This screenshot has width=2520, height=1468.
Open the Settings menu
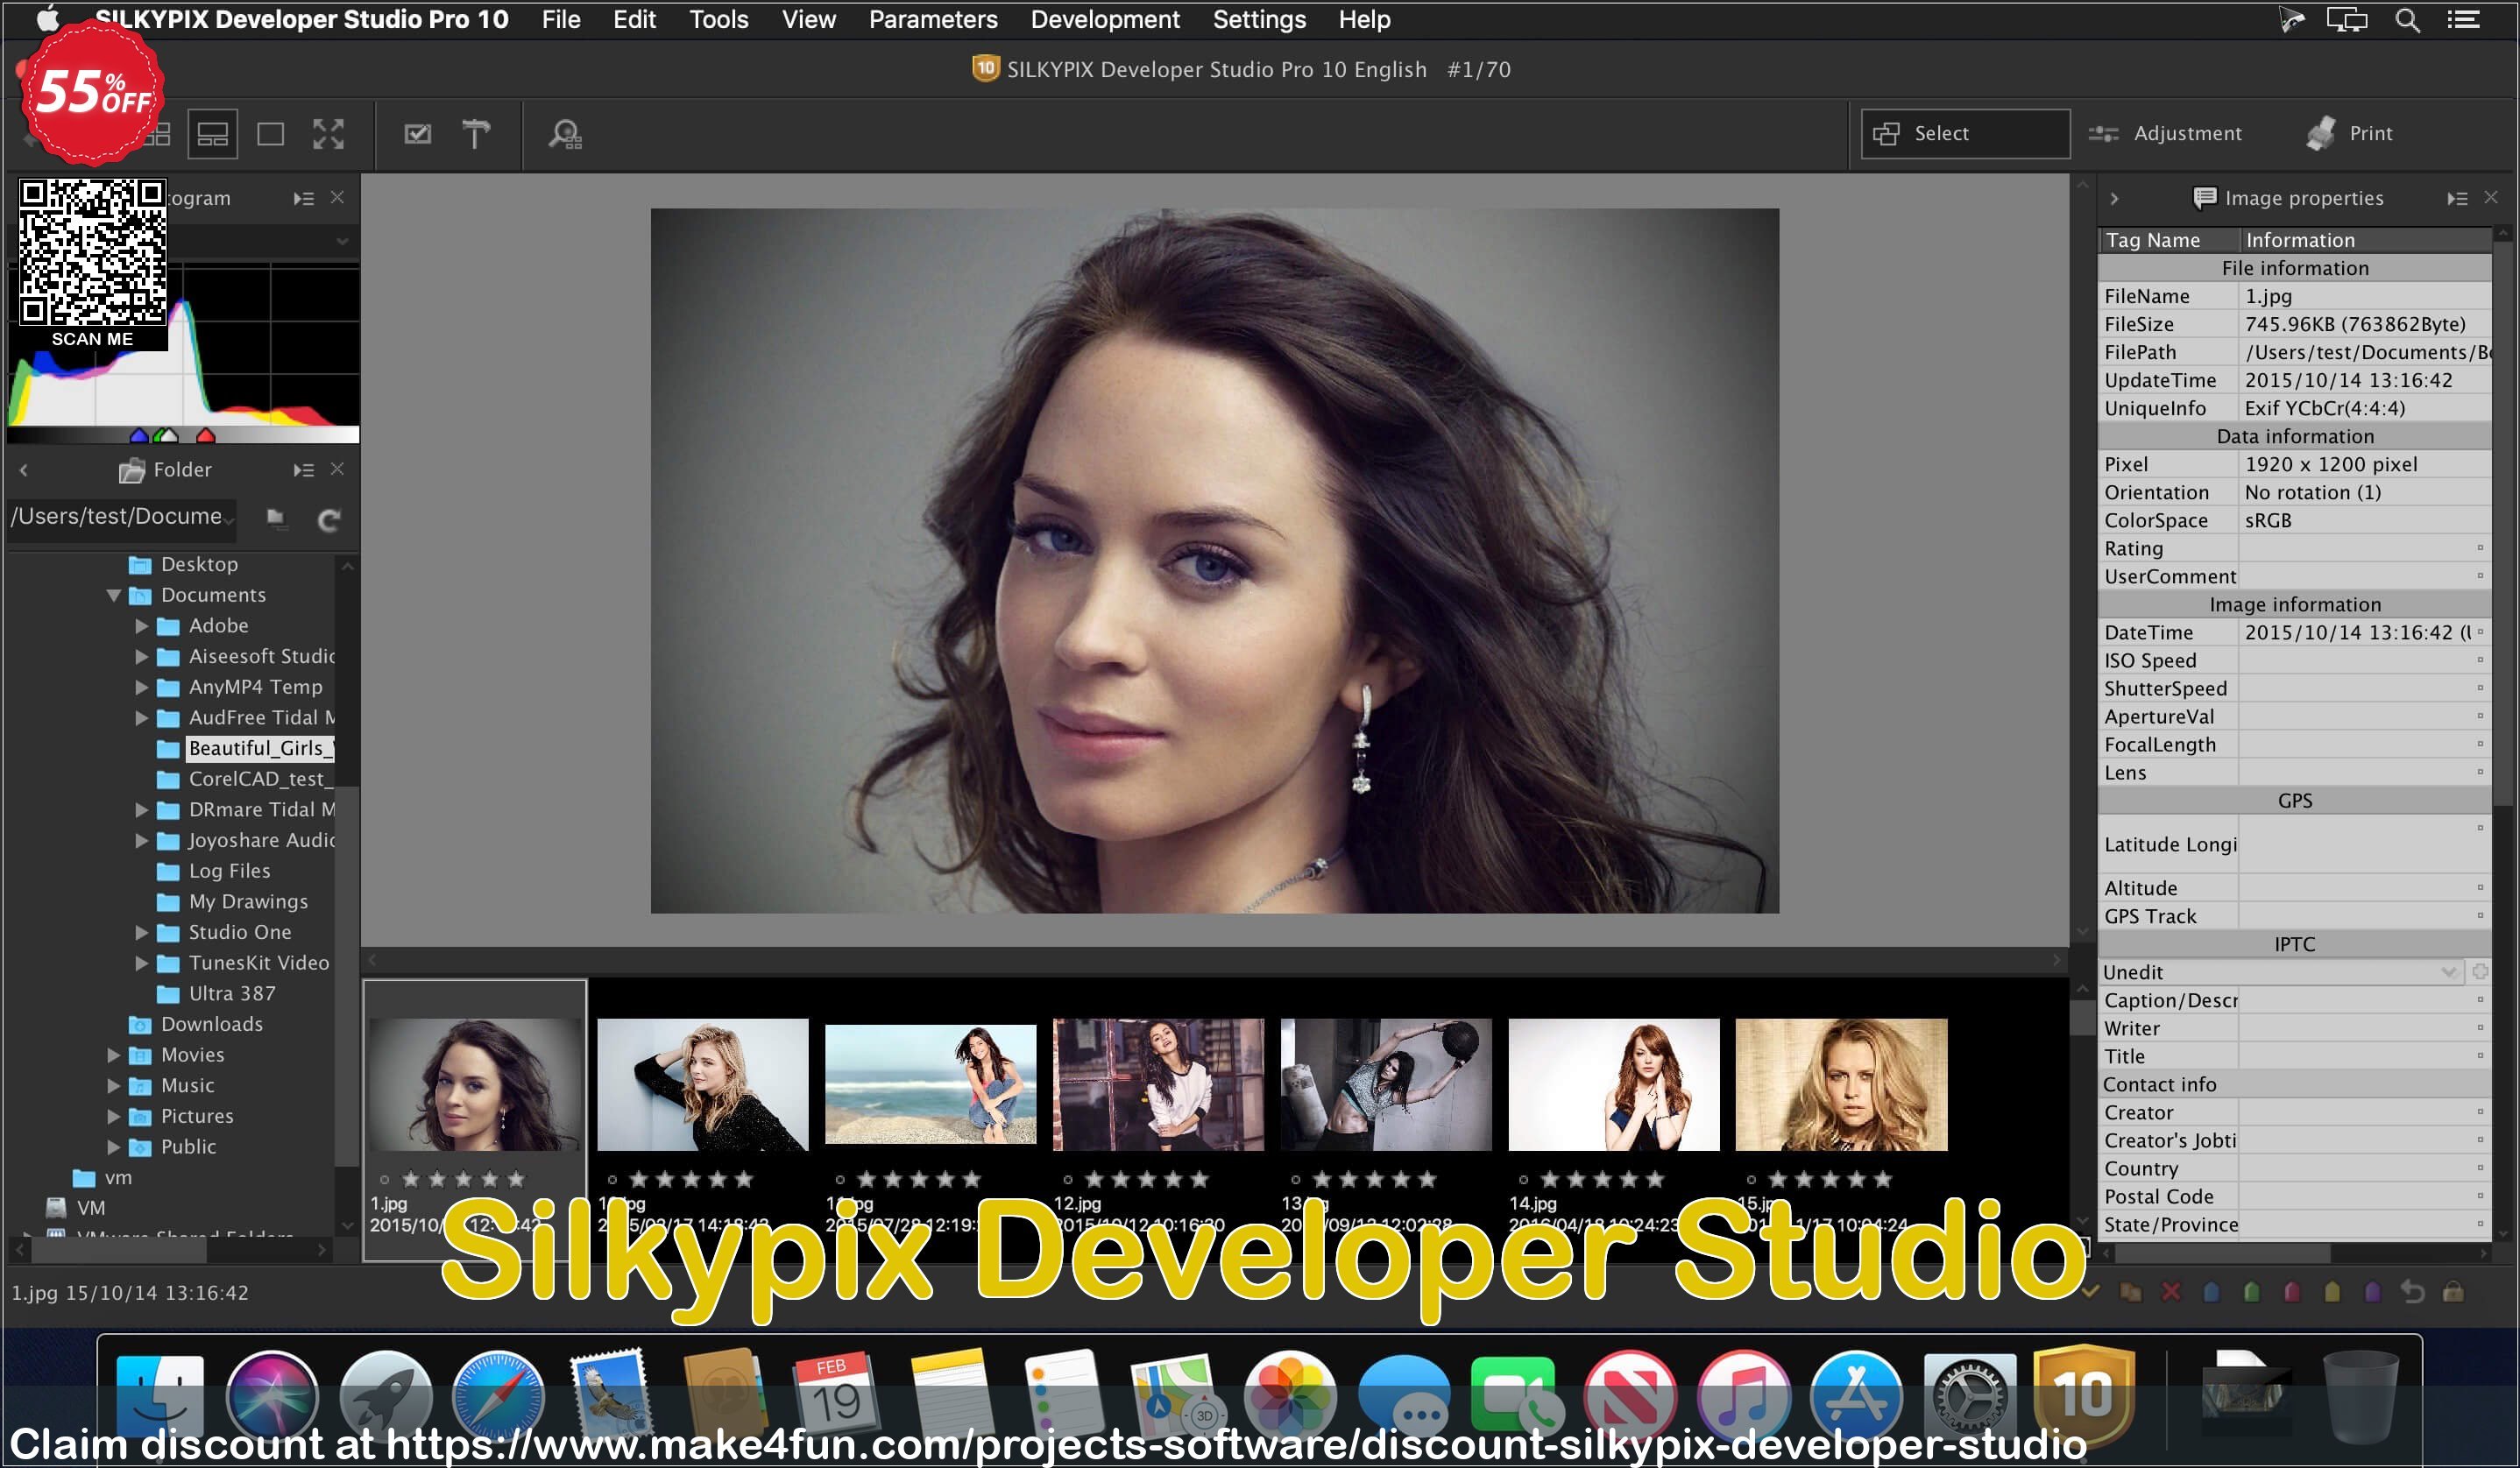tap(1259, 20)
